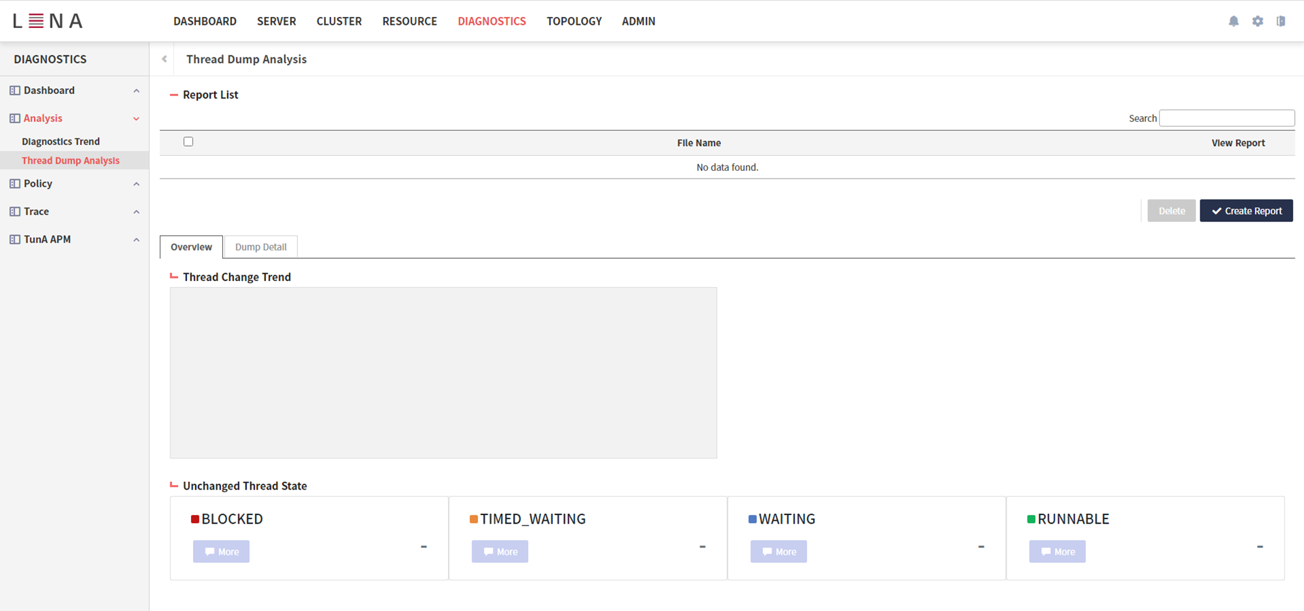Click the Dashboard panel icon in sidebar
Viewport: 1304px width, 611px height.
(14, 91)
